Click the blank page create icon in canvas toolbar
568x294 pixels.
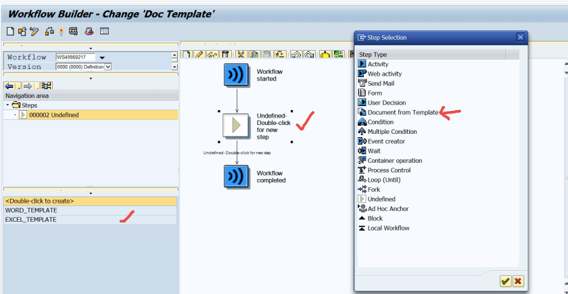coord(186,54)
